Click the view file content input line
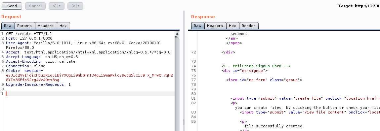This screenshot has height=131, width=380. point(310,112)
